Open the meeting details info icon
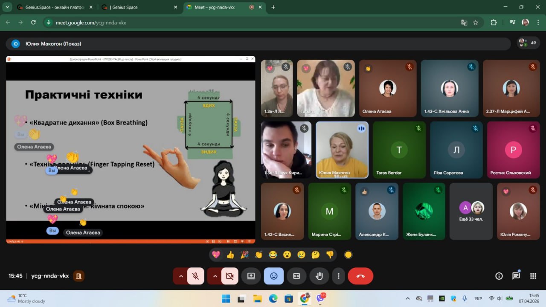This screenshot has width=546, height=307. [x=499, y=276]
